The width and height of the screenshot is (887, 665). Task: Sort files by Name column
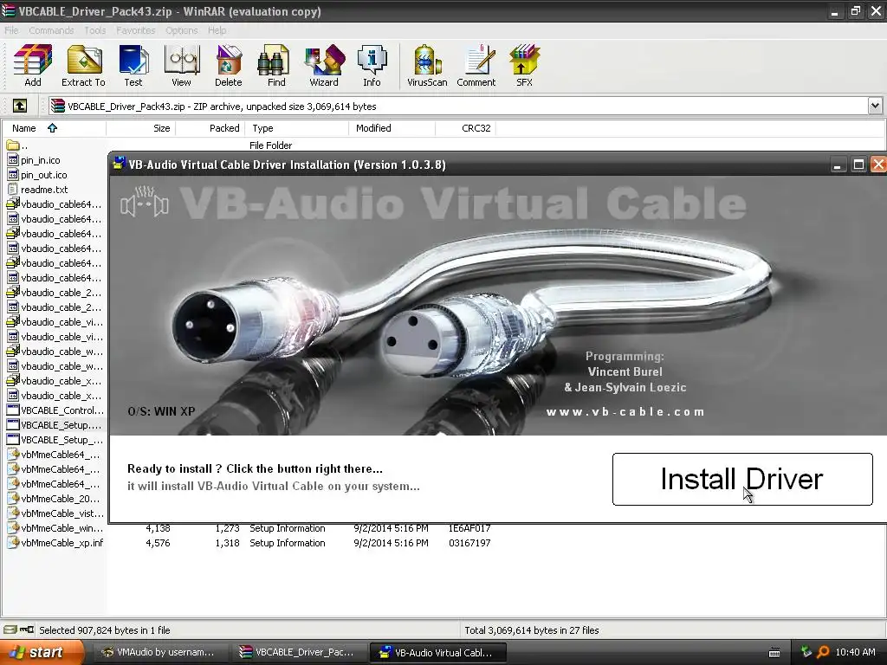pyautogui.click(x=54, y=128)
